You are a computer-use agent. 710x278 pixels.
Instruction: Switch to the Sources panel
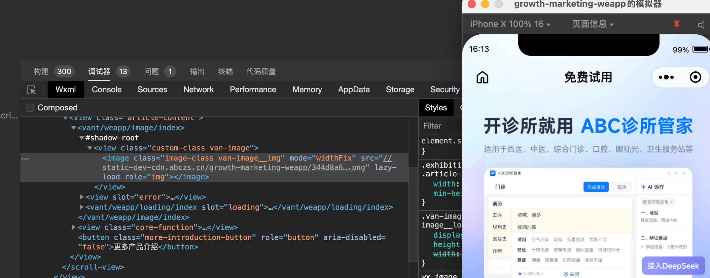[152, 90]
